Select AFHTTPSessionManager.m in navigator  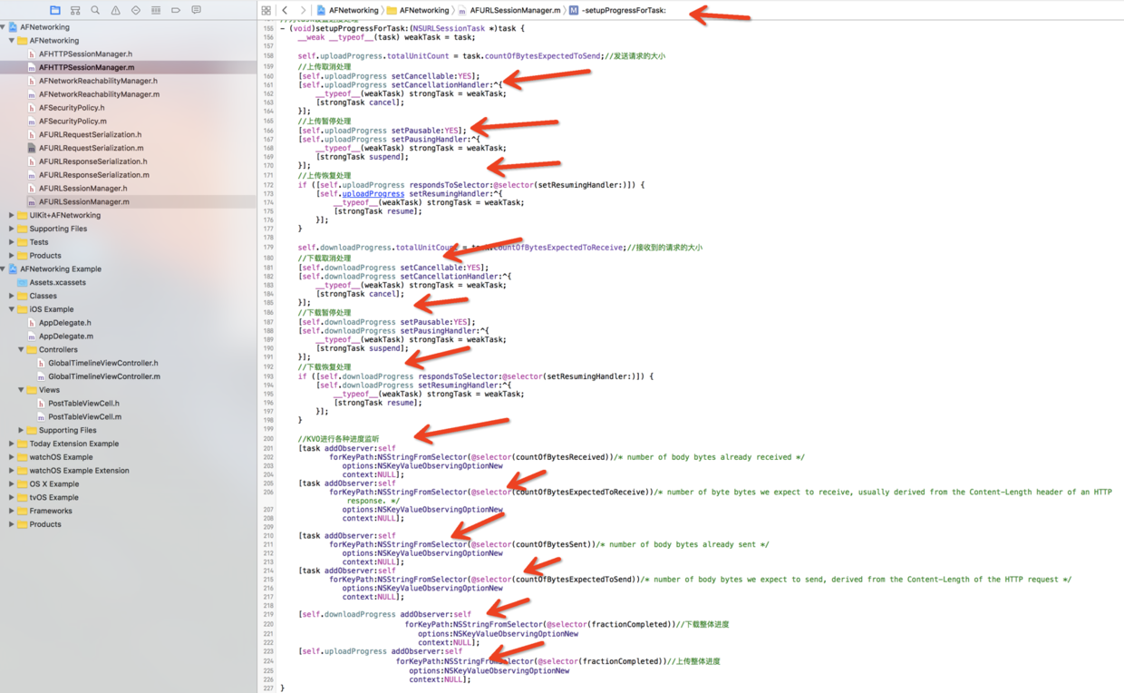coord(128,67)
